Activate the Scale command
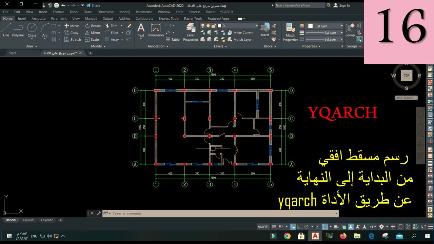The height and width of the screenshot is (244, 434). click(92, 40)
